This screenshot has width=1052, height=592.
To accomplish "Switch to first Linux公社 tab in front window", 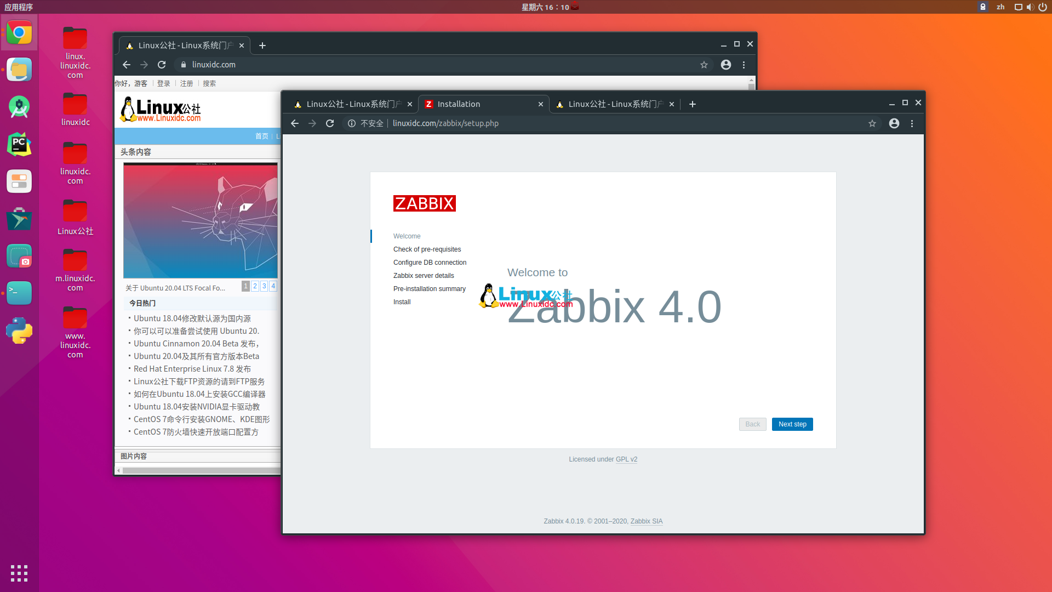I will coord(352,104).
